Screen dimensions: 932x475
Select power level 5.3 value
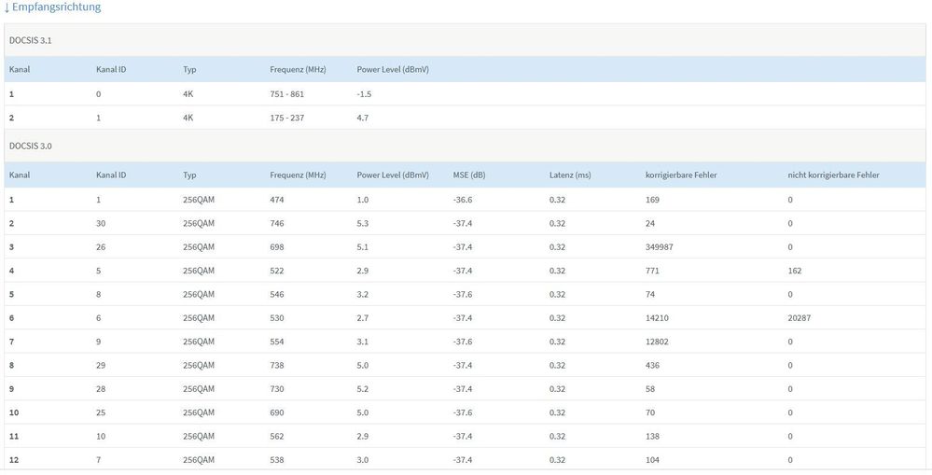[x=363, y=224]
